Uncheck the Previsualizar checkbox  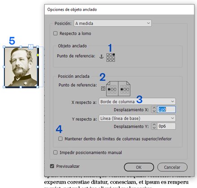(x=52, y=166)
